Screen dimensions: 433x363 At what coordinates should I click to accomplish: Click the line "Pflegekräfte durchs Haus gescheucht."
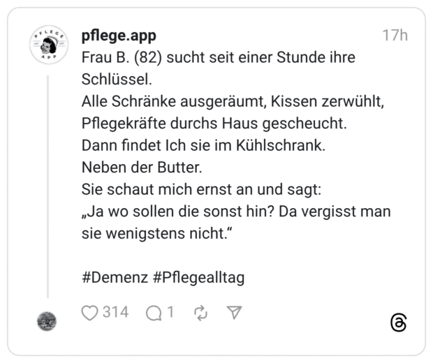[x=214, y=124]
